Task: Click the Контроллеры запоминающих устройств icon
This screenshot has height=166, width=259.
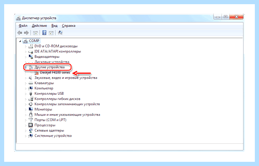Action: [31, 104]
